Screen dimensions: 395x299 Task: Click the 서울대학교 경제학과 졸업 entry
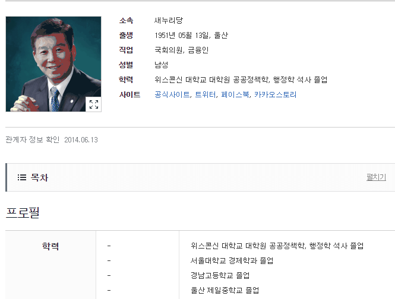click(232, 260)
